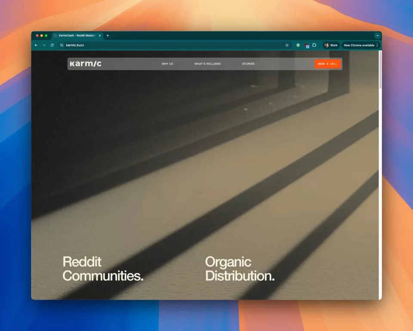
Task: Go back to the previous page
Action: pyautogui.click(x=36, y=45)
